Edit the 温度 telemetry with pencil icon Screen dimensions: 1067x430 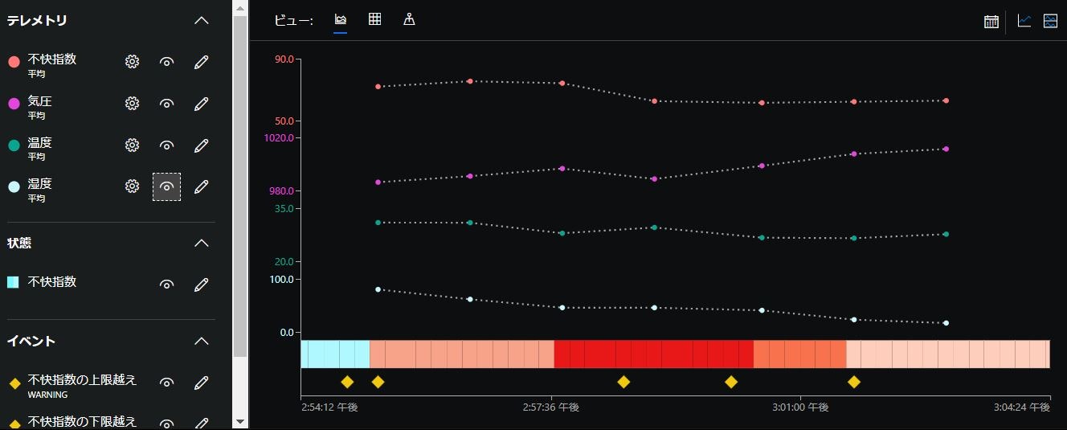tap(202, 145)
